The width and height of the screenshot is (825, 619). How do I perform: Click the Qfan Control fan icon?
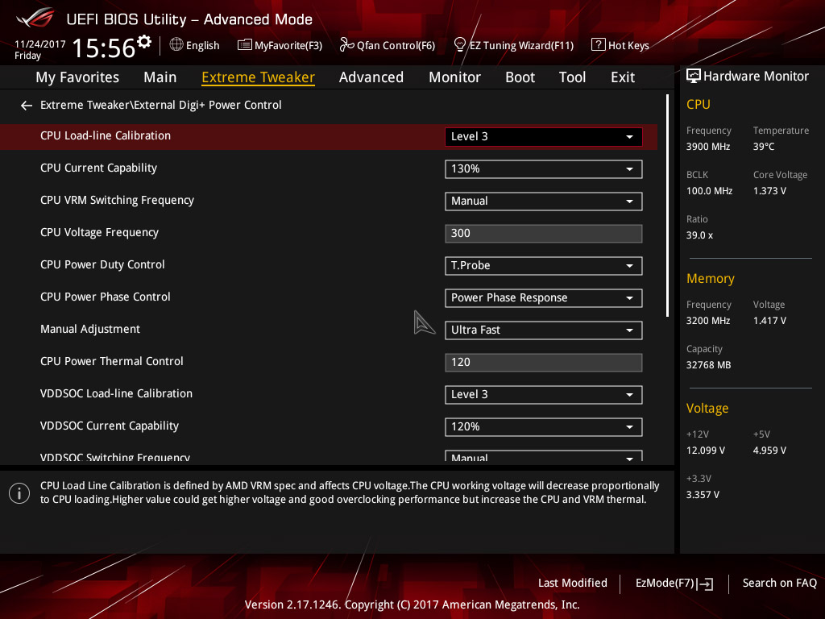346,45
